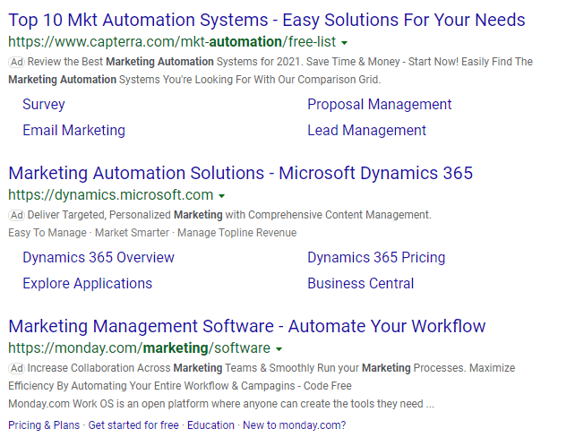Screen dimensions: 575x446
Task: Open the 'Marketing Automation Solutions - Microsoft Dynamics 365' headline
Action: pos(241,173)
